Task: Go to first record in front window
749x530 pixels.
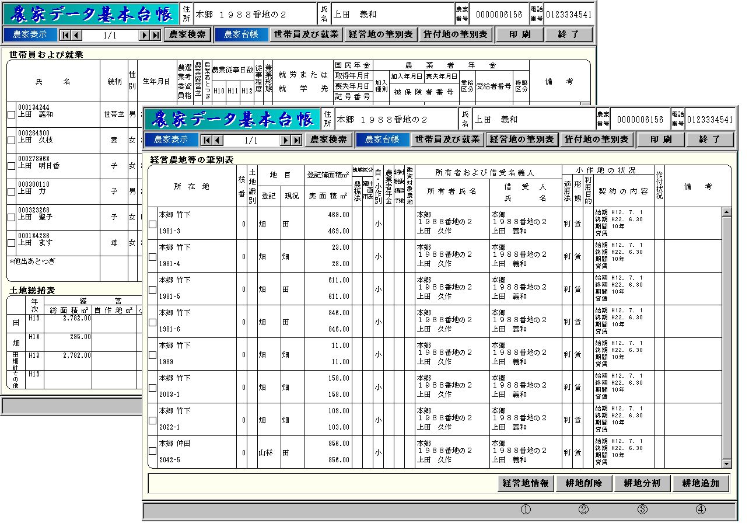Action: point(206,140)
